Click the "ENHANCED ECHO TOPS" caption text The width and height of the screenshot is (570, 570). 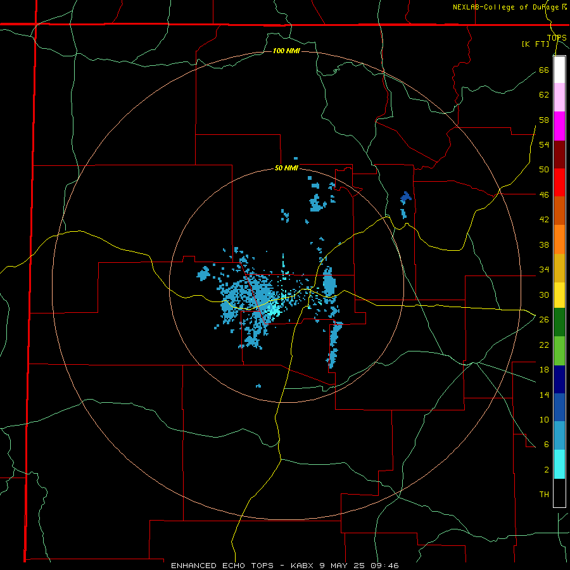pos(222,566)
